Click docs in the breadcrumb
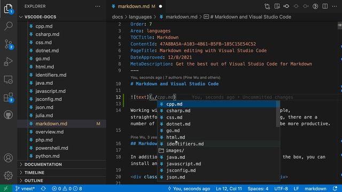 [x=118, y=17]
